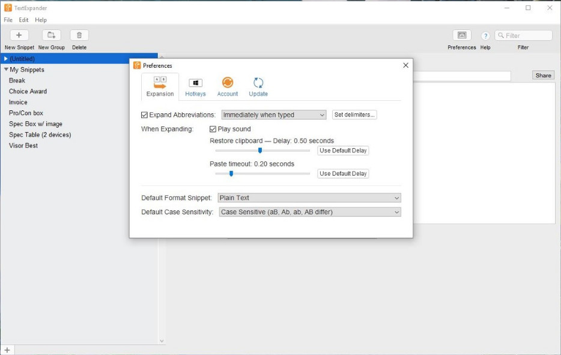
Task: Click the TextExpander icon in the title bar
Action: tap(8, 8)
